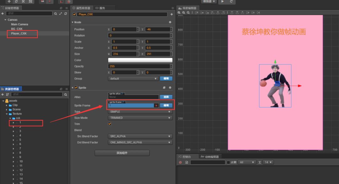This screenshot has width=339, height=184.
Task: Enable the regex console filter checkbox
Action: pos(228,162)
